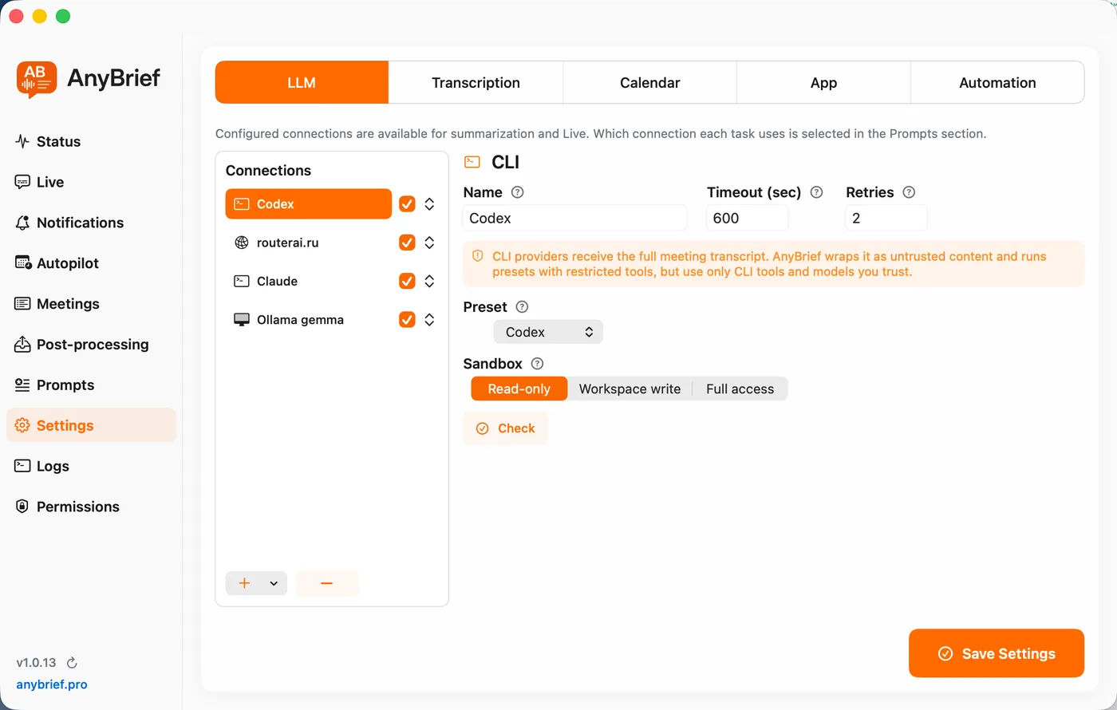
Task: Click the Save Settings button
Action: pos(997,653)
